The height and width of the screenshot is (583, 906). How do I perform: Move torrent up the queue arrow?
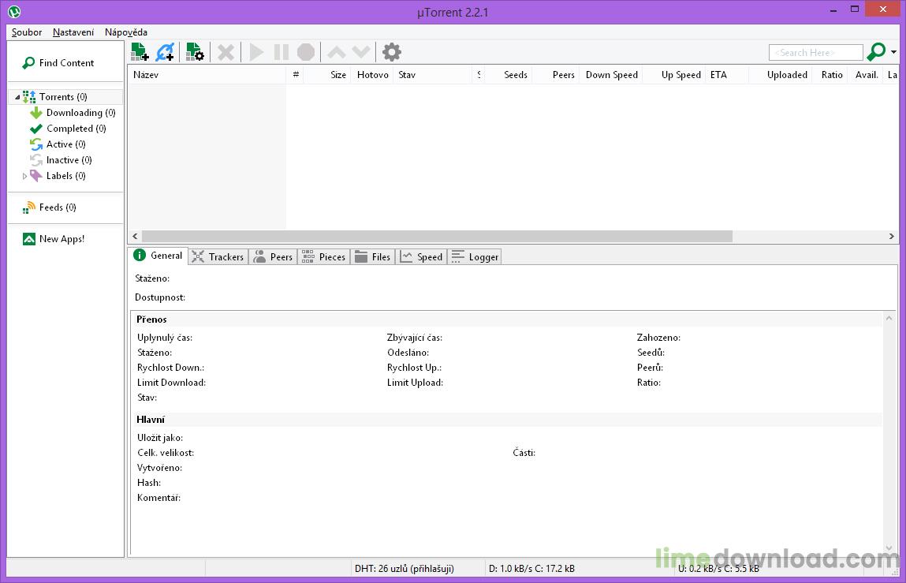336,52
